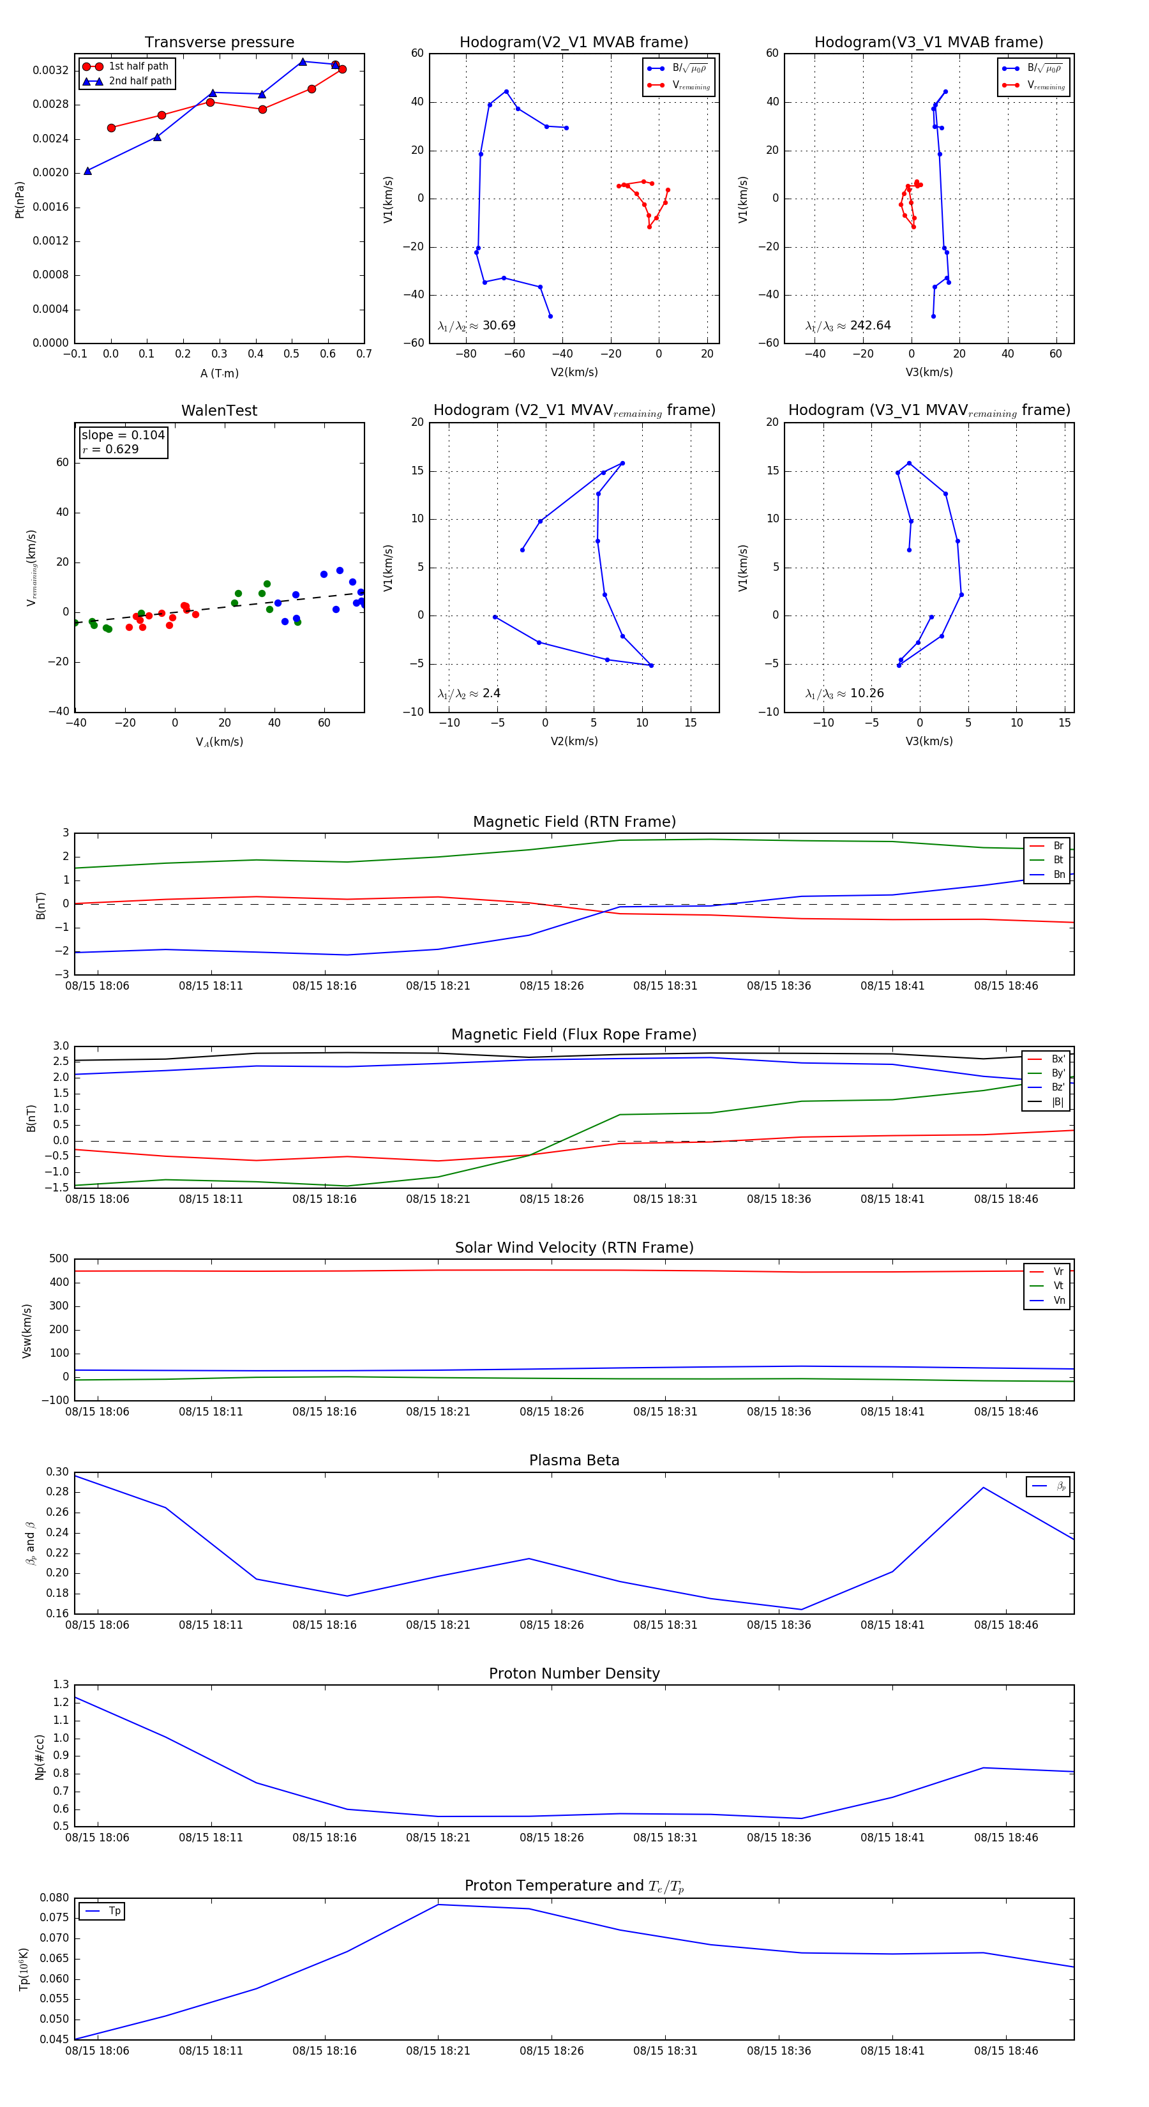The image size is (1149, 2107).
Task: Click the "A (T·m)" x-axis label
Action: point(219,373)
